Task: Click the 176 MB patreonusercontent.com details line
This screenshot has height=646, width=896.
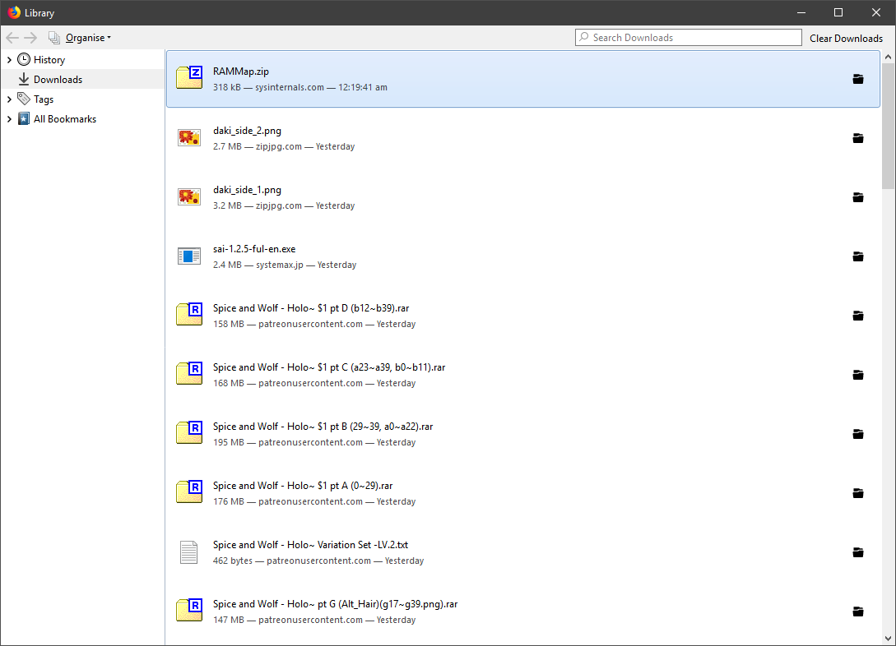Action: point(314,501)
